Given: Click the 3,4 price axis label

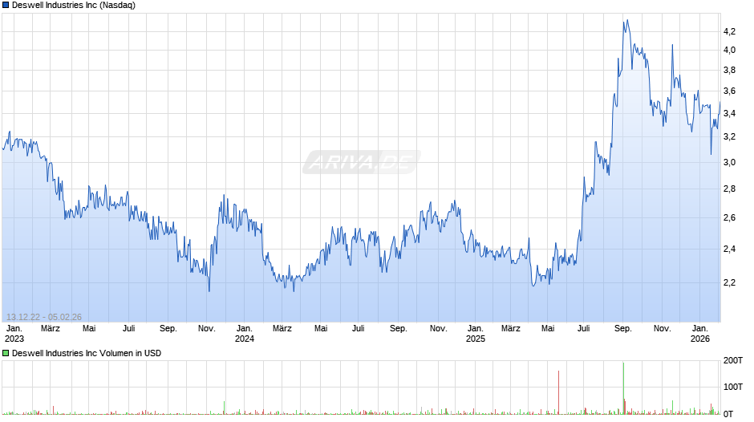Looking at the screenshot, I should click(729, 114).
